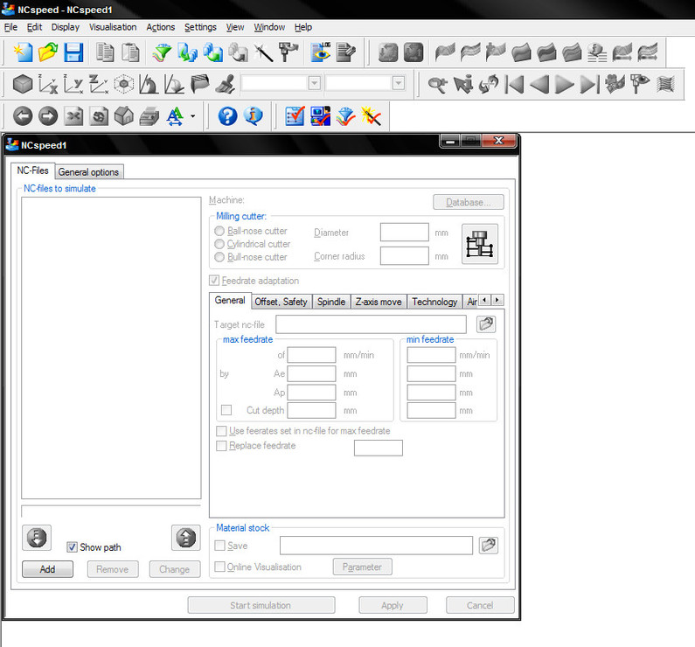
Task: Switch to Offset, Safety tab
Action: pos(281,302)
